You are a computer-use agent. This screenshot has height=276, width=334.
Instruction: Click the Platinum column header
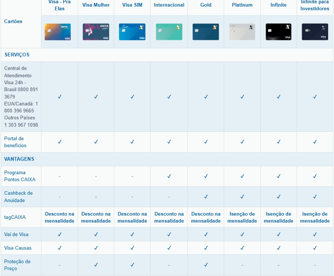pyautogui.click(x=242, y=5)
